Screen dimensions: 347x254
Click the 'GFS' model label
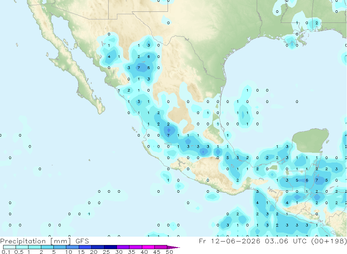coord(82,241)
